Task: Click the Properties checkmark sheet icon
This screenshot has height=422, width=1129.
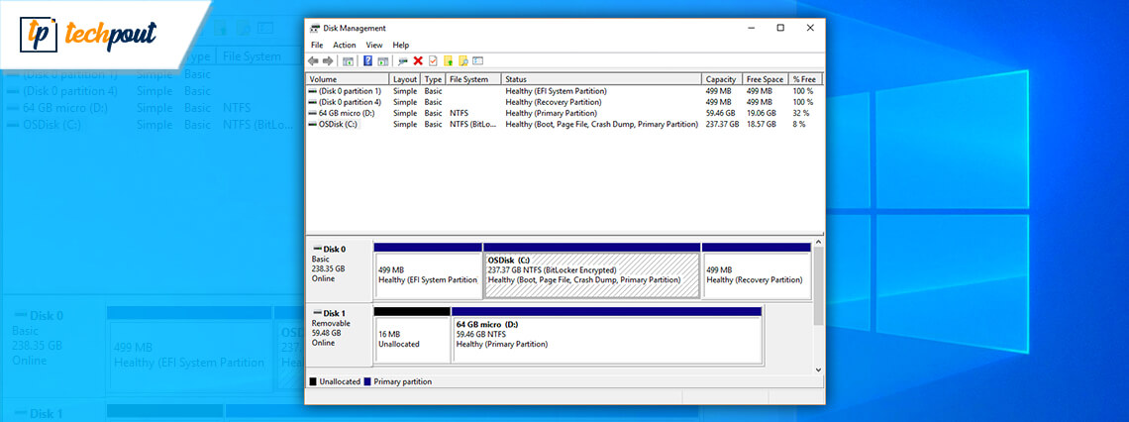Action: point(433,60)
